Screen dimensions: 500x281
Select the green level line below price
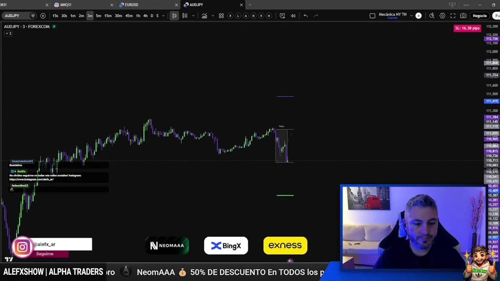click(x=285, y=195)
